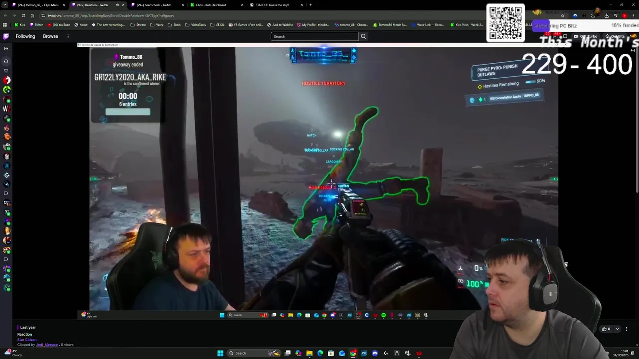Screen dimensions: 639x359
Task: Open Microsoft Store from the taskbar
Action: coord(331,353)
